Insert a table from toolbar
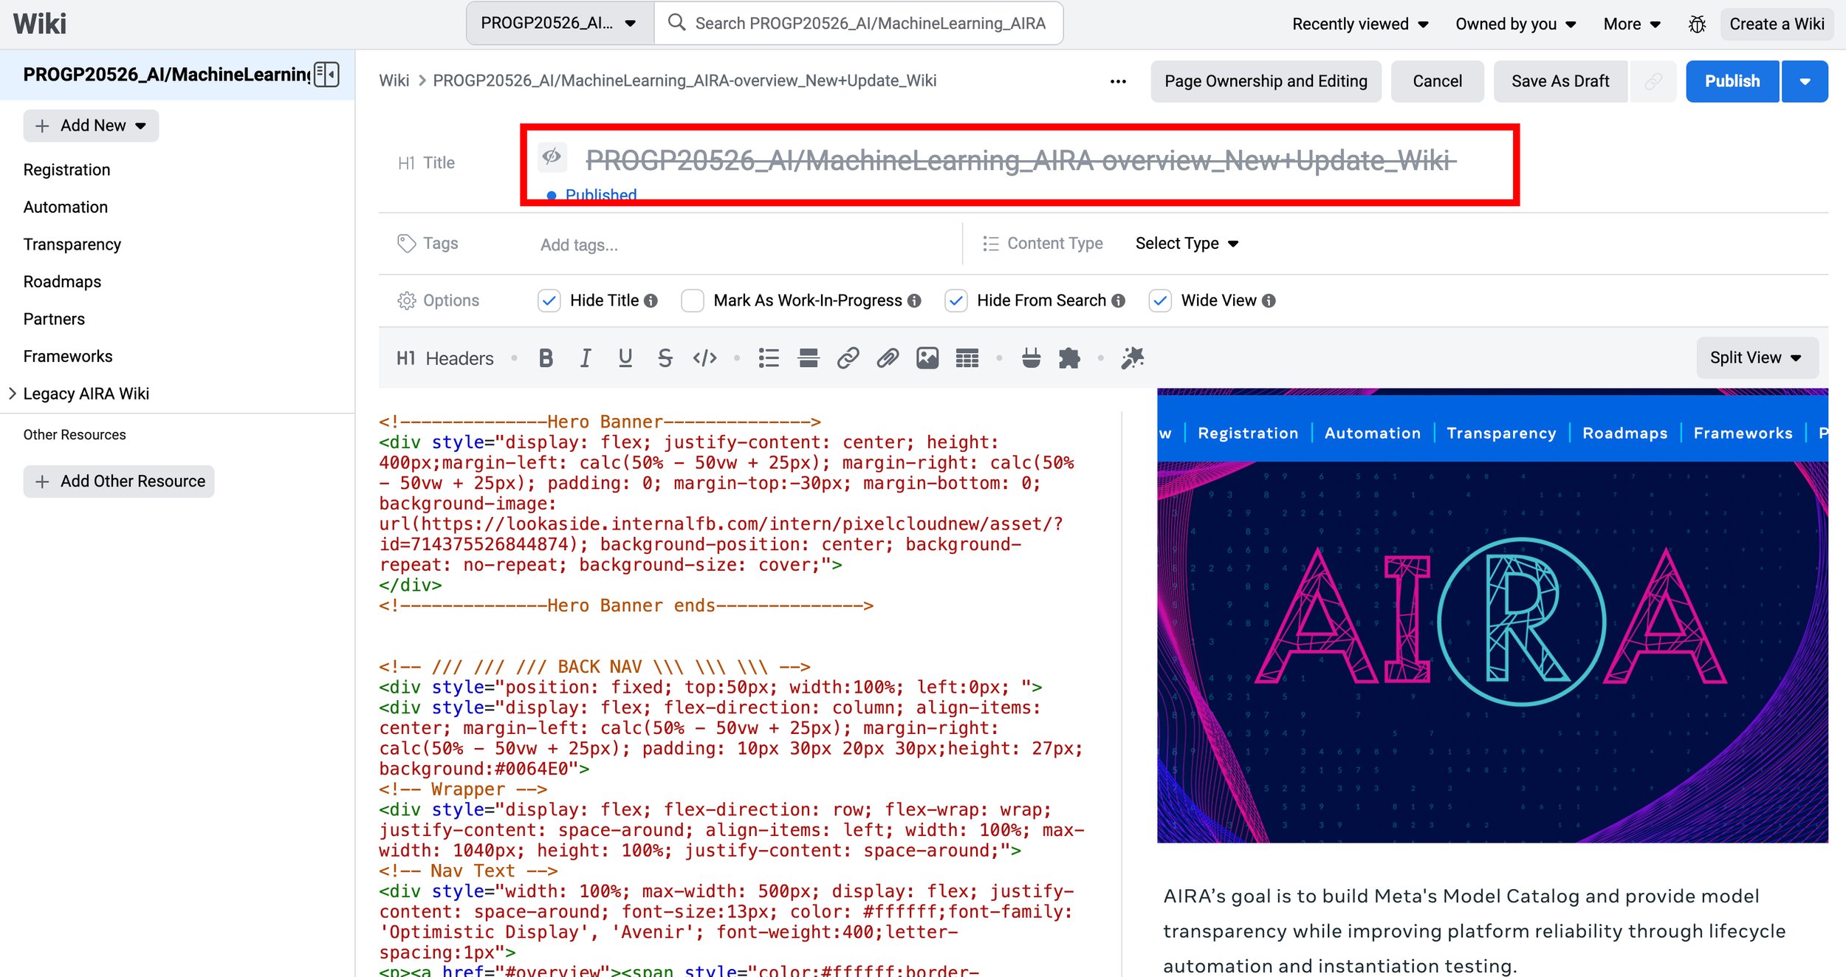 point(967,358)
